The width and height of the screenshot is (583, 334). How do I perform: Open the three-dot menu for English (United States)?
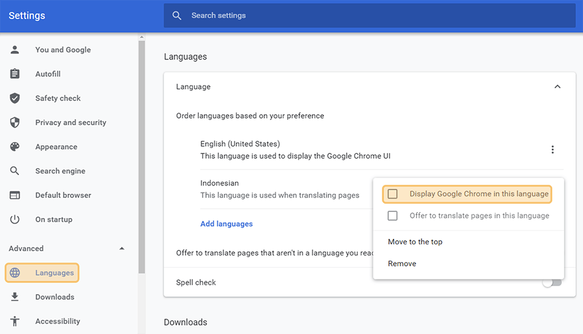[552, 150]
